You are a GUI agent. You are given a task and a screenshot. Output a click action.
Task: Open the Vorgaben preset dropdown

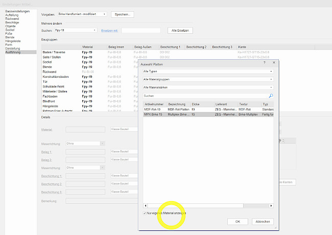[x=83, y=14]
